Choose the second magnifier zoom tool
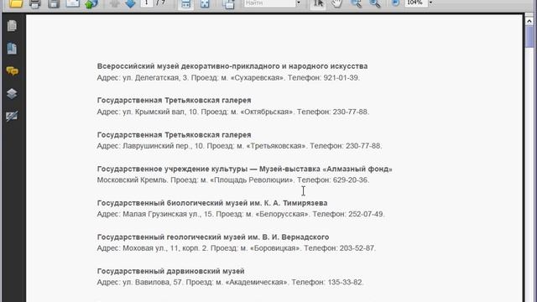Viewport: 537px width, 302px height. 375,3
